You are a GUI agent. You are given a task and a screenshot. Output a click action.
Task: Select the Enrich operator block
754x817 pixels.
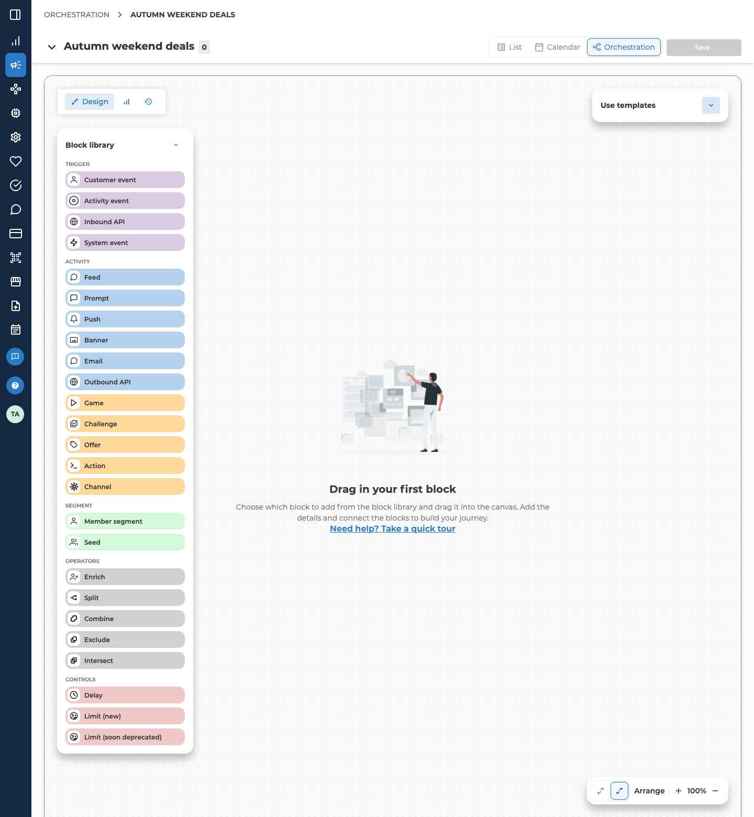coord(125,577)
